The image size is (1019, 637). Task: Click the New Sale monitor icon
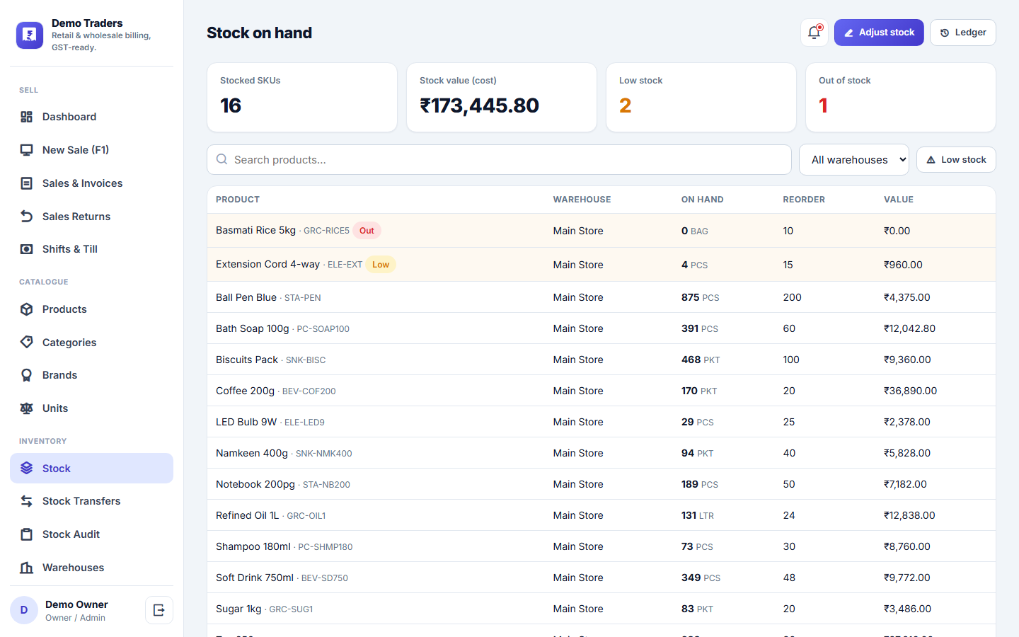(x=27, y=150)
